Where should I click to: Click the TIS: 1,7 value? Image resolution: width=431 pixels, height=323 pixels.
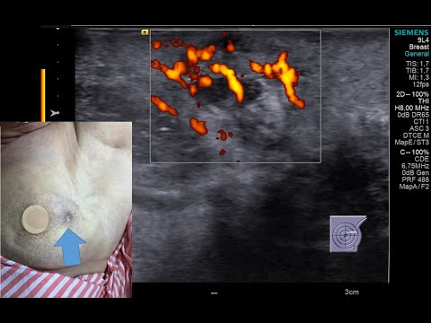coord(418,64)
